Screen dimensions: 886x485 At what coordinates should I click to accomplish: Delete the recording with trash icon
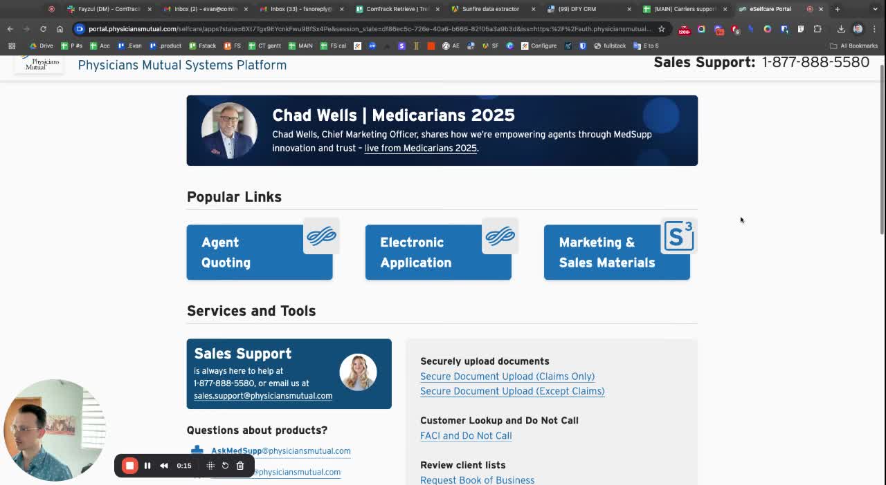240,466
